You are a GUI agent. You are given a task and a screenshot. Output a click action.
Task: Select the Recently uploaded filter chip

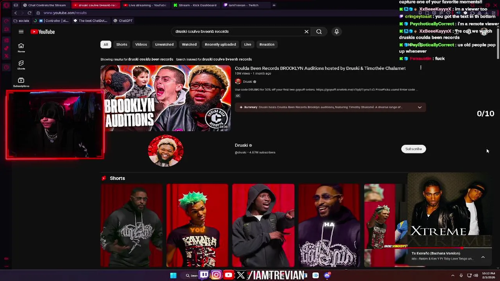click(x=220, y=44)
